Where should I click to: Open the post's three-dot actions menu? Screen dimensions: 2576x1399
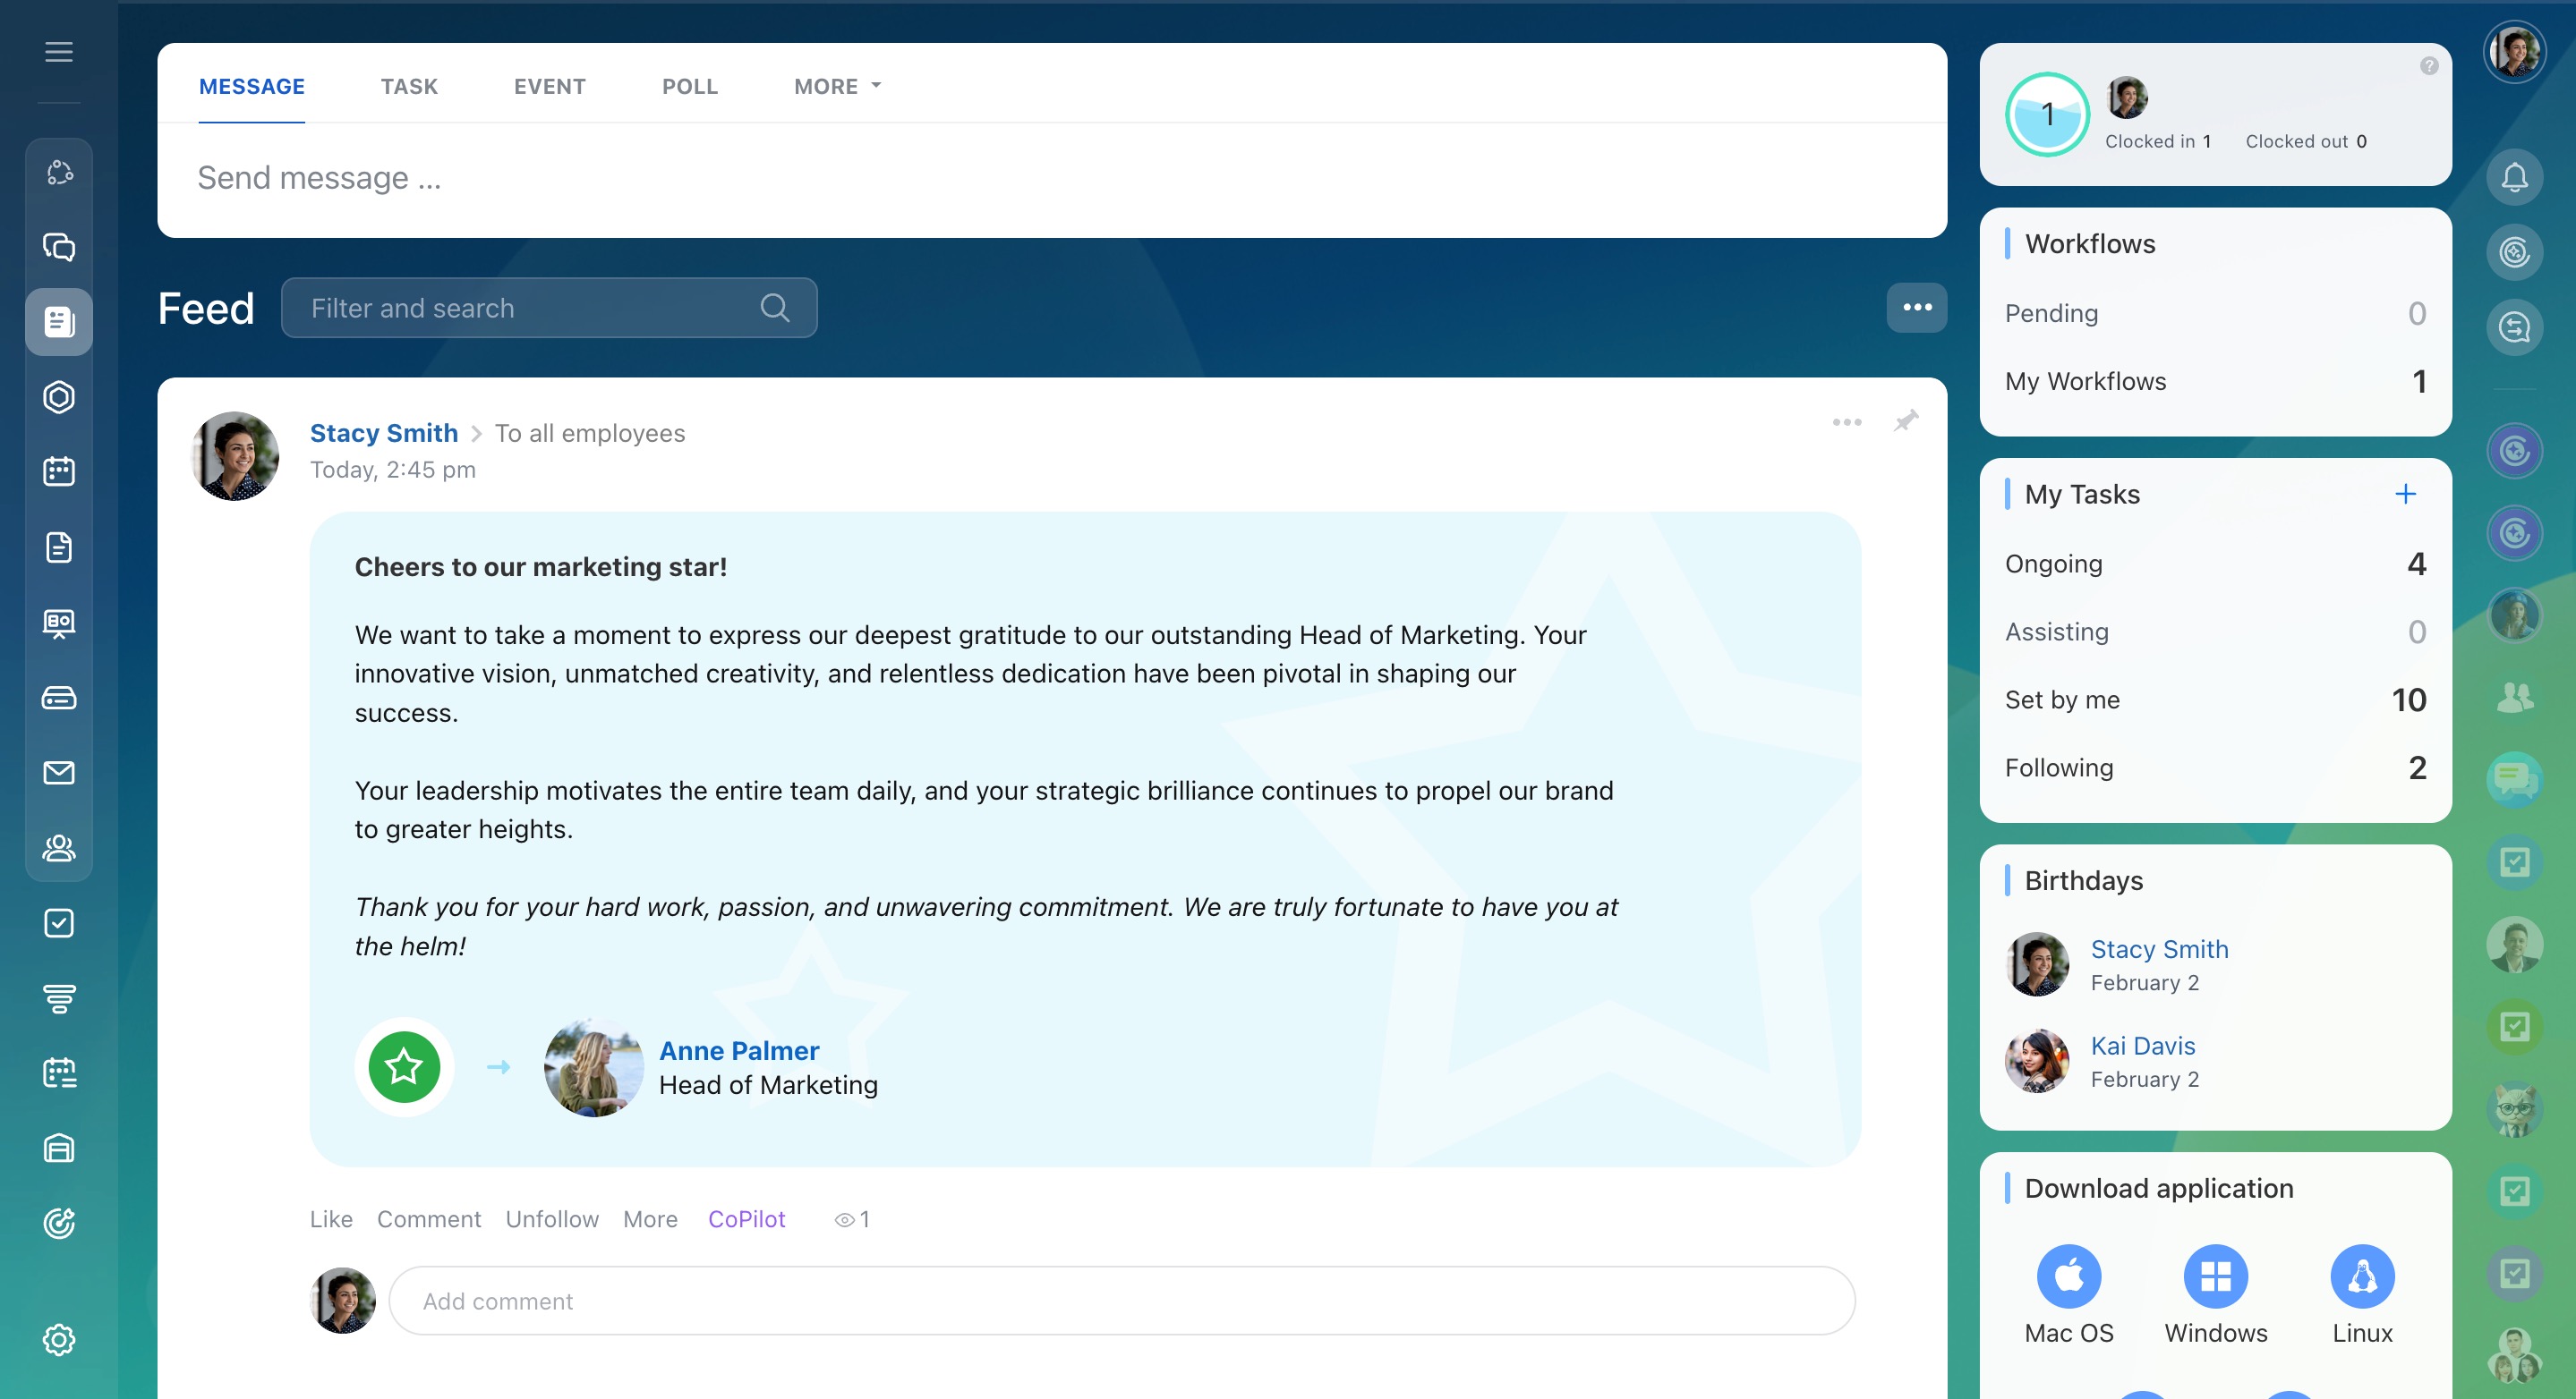(1846, 421)
